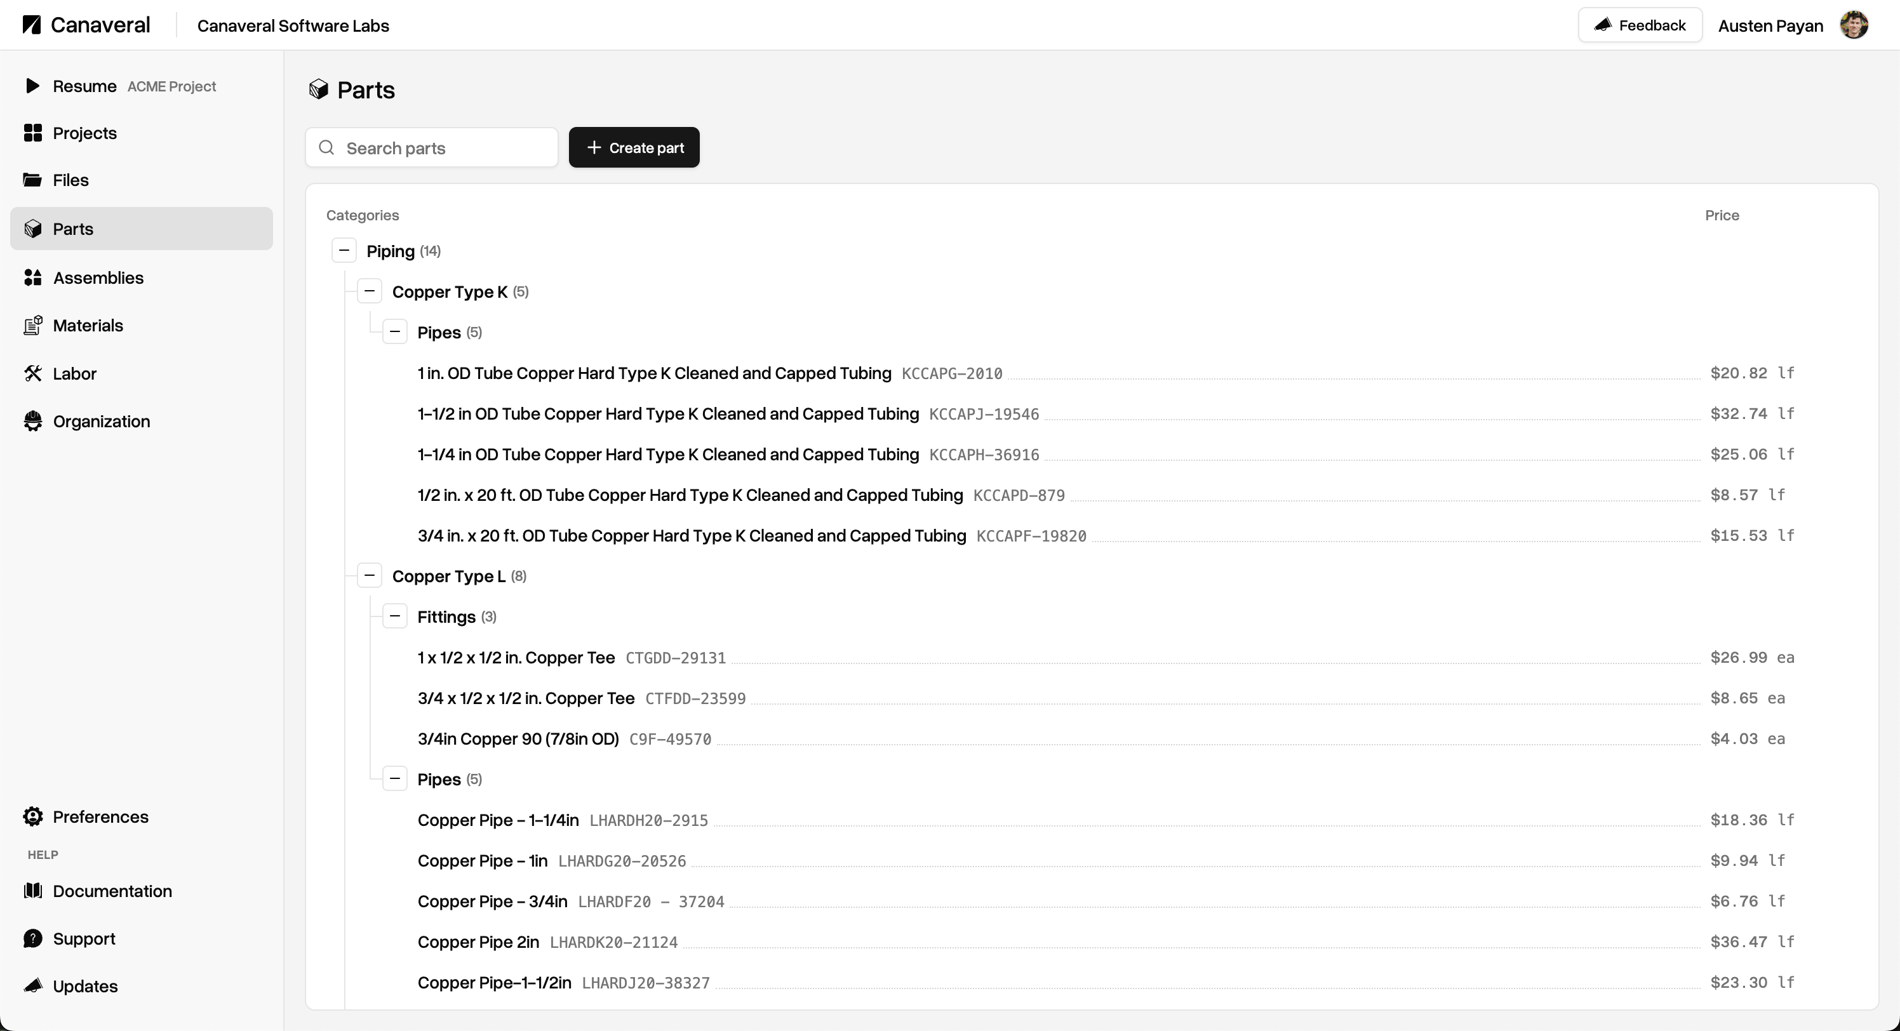1900x1031 pixels.
Task: Open Copper Pipe-1-1/2in part
Action: (1106, 982)
